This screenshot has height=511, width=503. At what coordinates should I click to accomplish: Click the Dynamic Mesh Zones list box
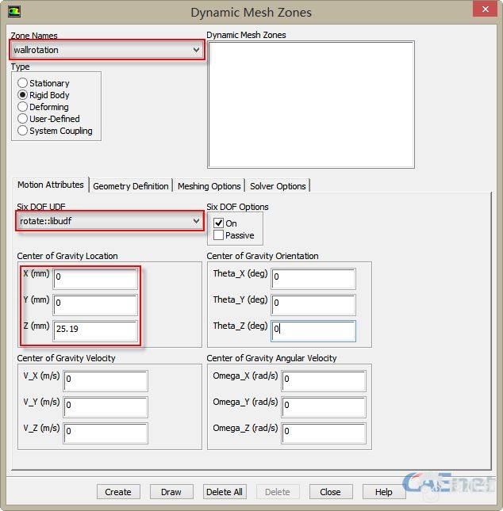310,105
